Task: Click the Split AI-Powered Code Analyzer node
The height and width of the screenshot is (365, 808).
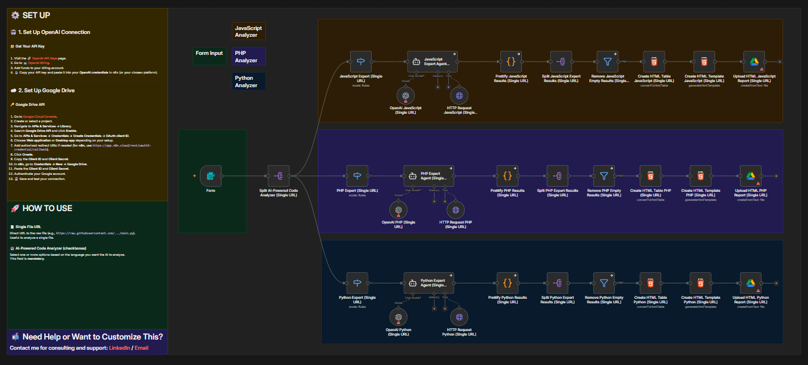Action: click(x=278, y=176)
